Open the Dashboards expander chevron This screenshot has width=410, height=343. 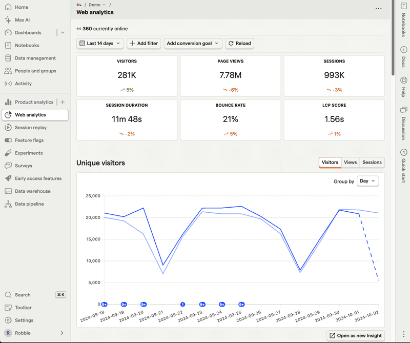coord(62,32)
